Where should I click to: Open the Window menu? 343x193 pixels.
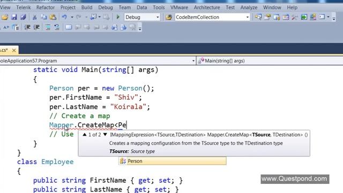[272, 8]
